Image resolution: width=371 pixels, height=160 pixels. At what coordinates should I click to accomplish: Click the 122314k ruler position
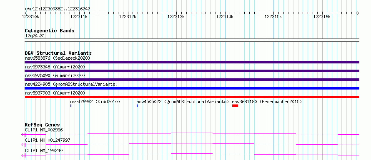click(225, 17)
